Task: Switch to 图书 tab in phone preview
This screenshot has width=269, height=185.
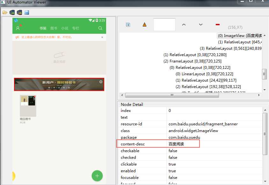Action: (54, 28)
